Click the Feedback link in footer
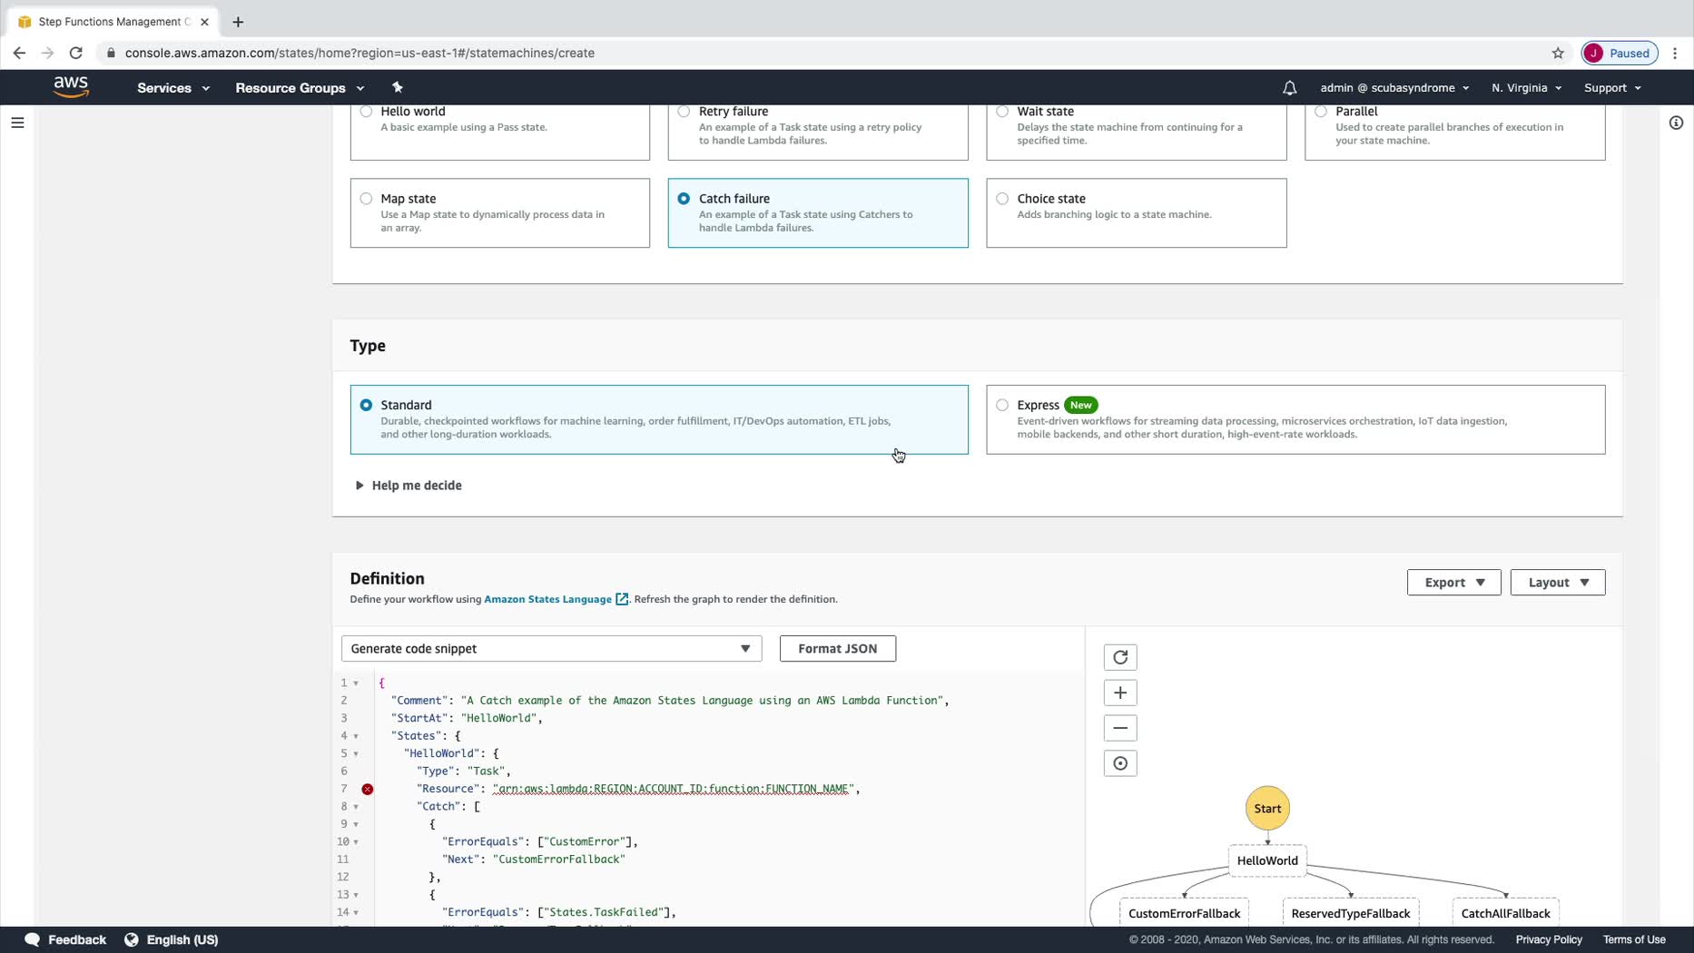This screenshot has width=1694, height=953. pos(77,939)
